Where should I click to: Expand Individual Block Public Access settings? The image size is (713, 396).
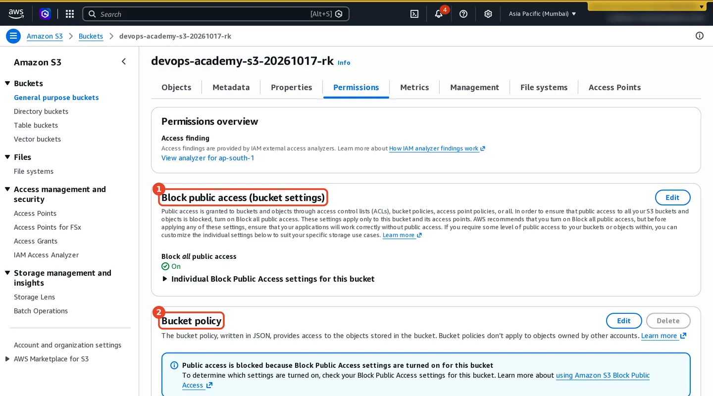tap(268, 279)
